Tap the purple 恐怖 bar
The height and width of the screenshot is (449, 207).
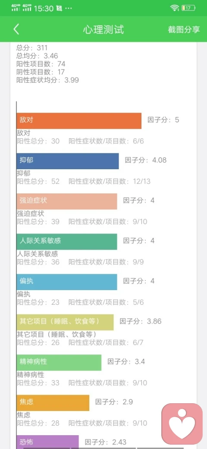tap(48, 442)
